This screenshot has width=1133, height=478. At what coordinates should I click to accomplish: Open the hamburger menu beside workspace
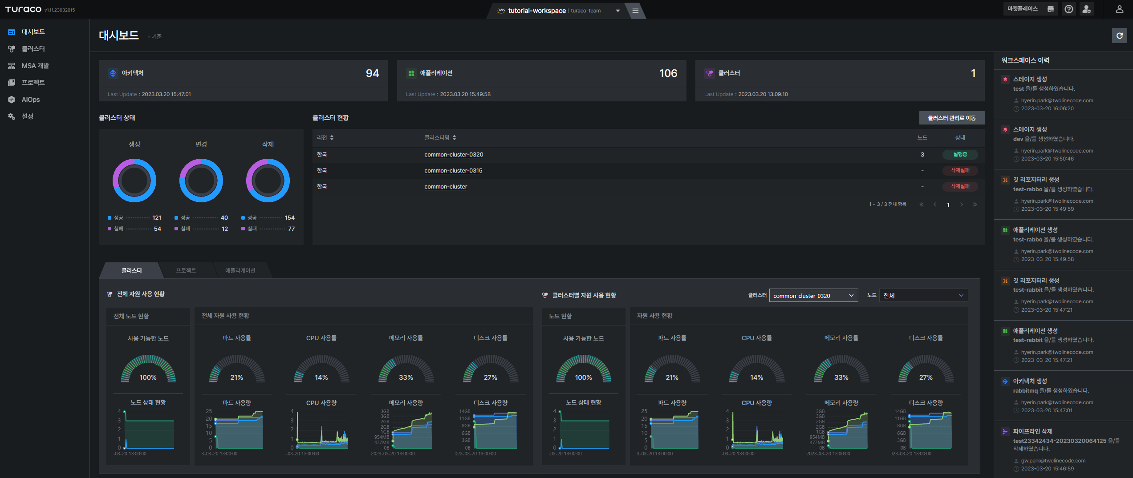[635, 11]
